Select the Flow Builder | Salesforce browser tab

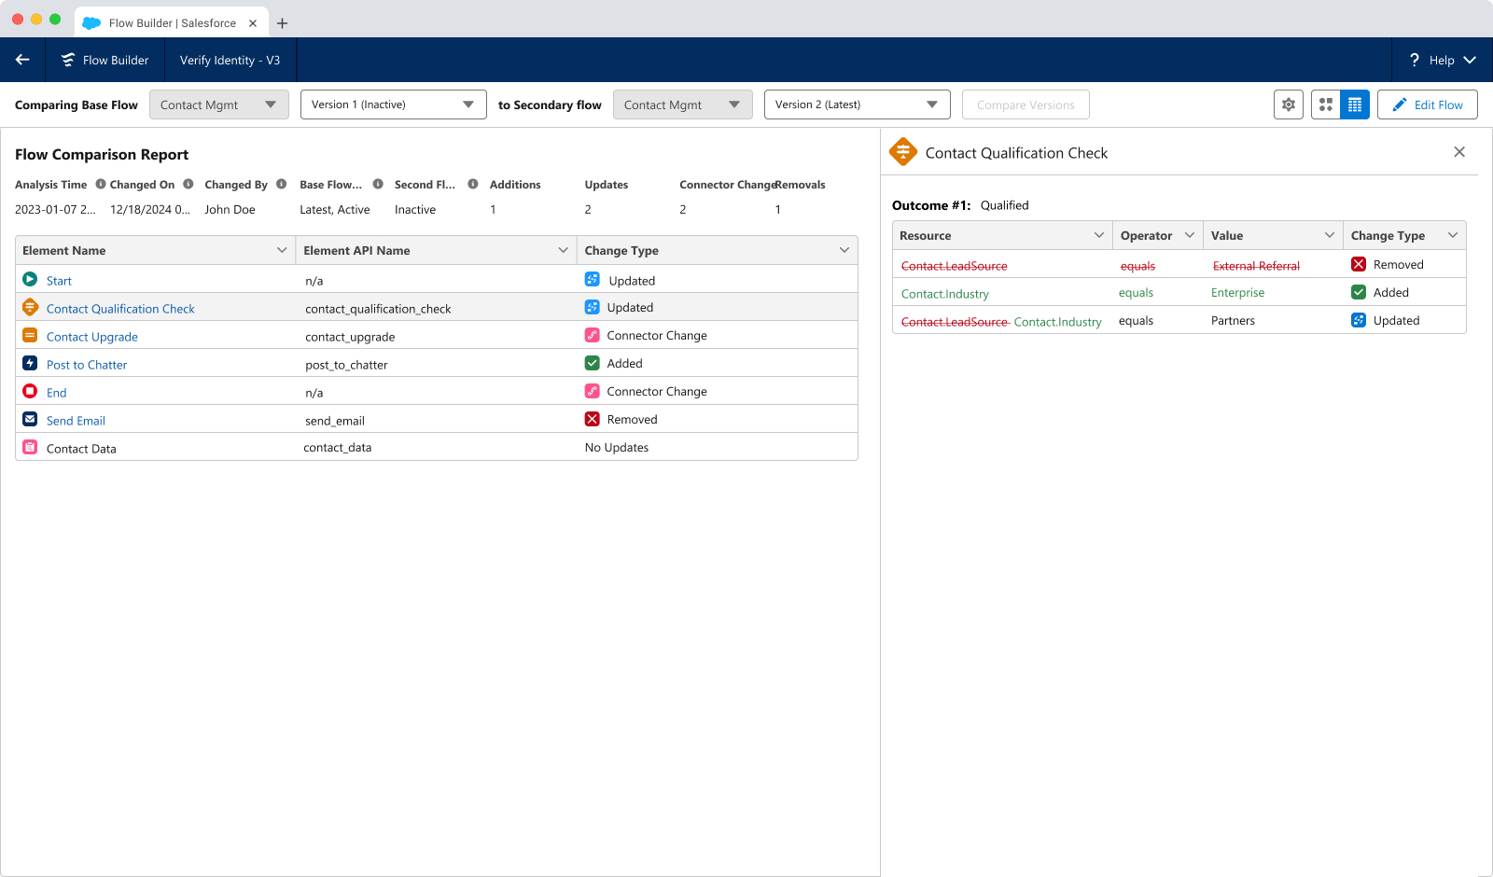coord(171,22)
